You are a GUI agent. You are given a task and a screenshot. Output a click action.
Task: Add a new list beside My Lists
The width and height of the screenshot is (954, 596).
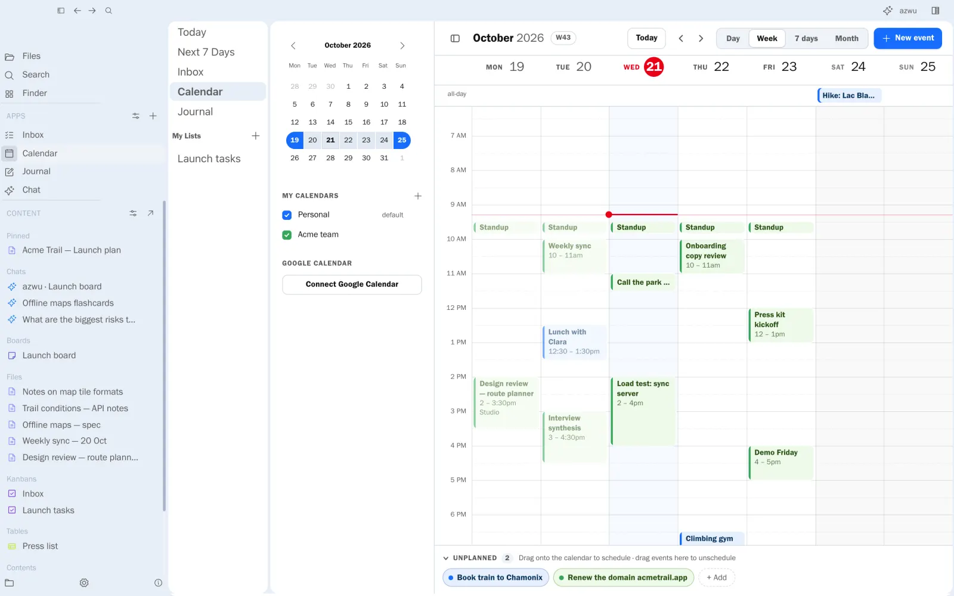pos(256,136)
